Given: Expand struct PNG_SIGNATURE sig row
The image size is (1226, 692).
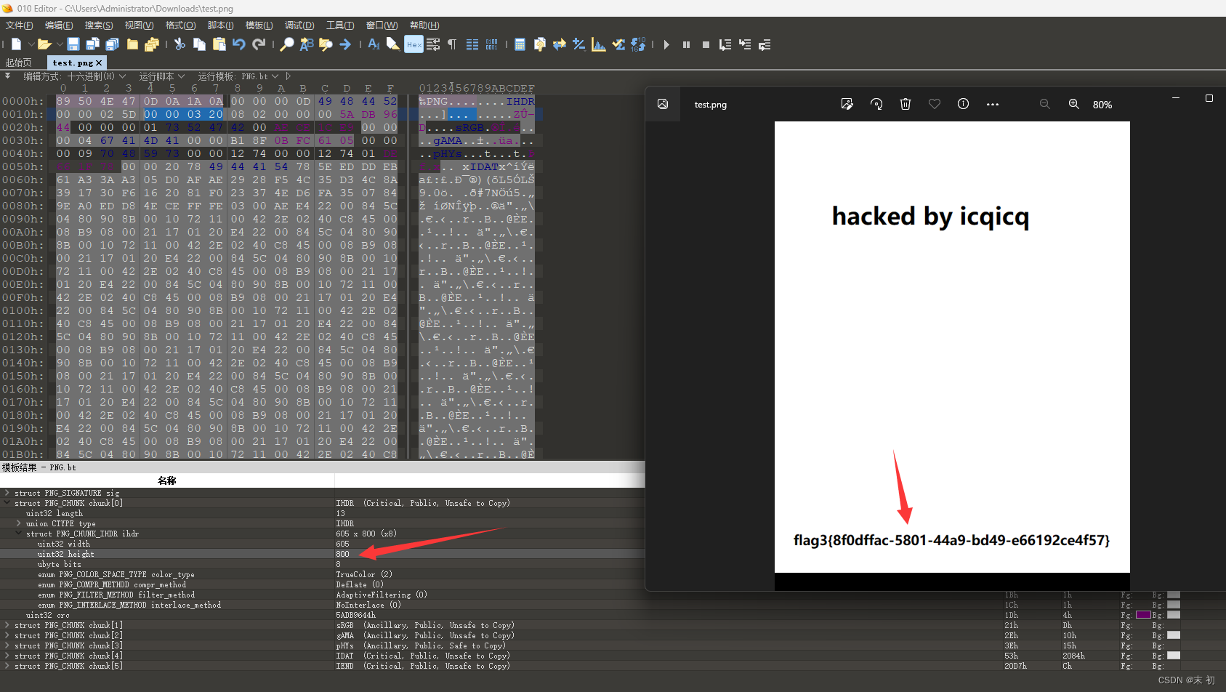Looking at the screenshot, I should coord(7,493).
